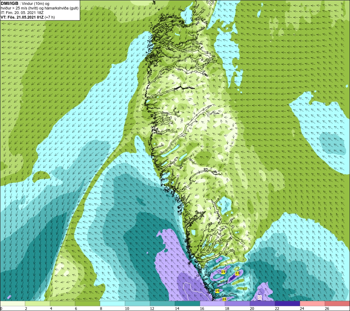Select the above-26 m/s salmon legend swatch

[x=337, y=303]
